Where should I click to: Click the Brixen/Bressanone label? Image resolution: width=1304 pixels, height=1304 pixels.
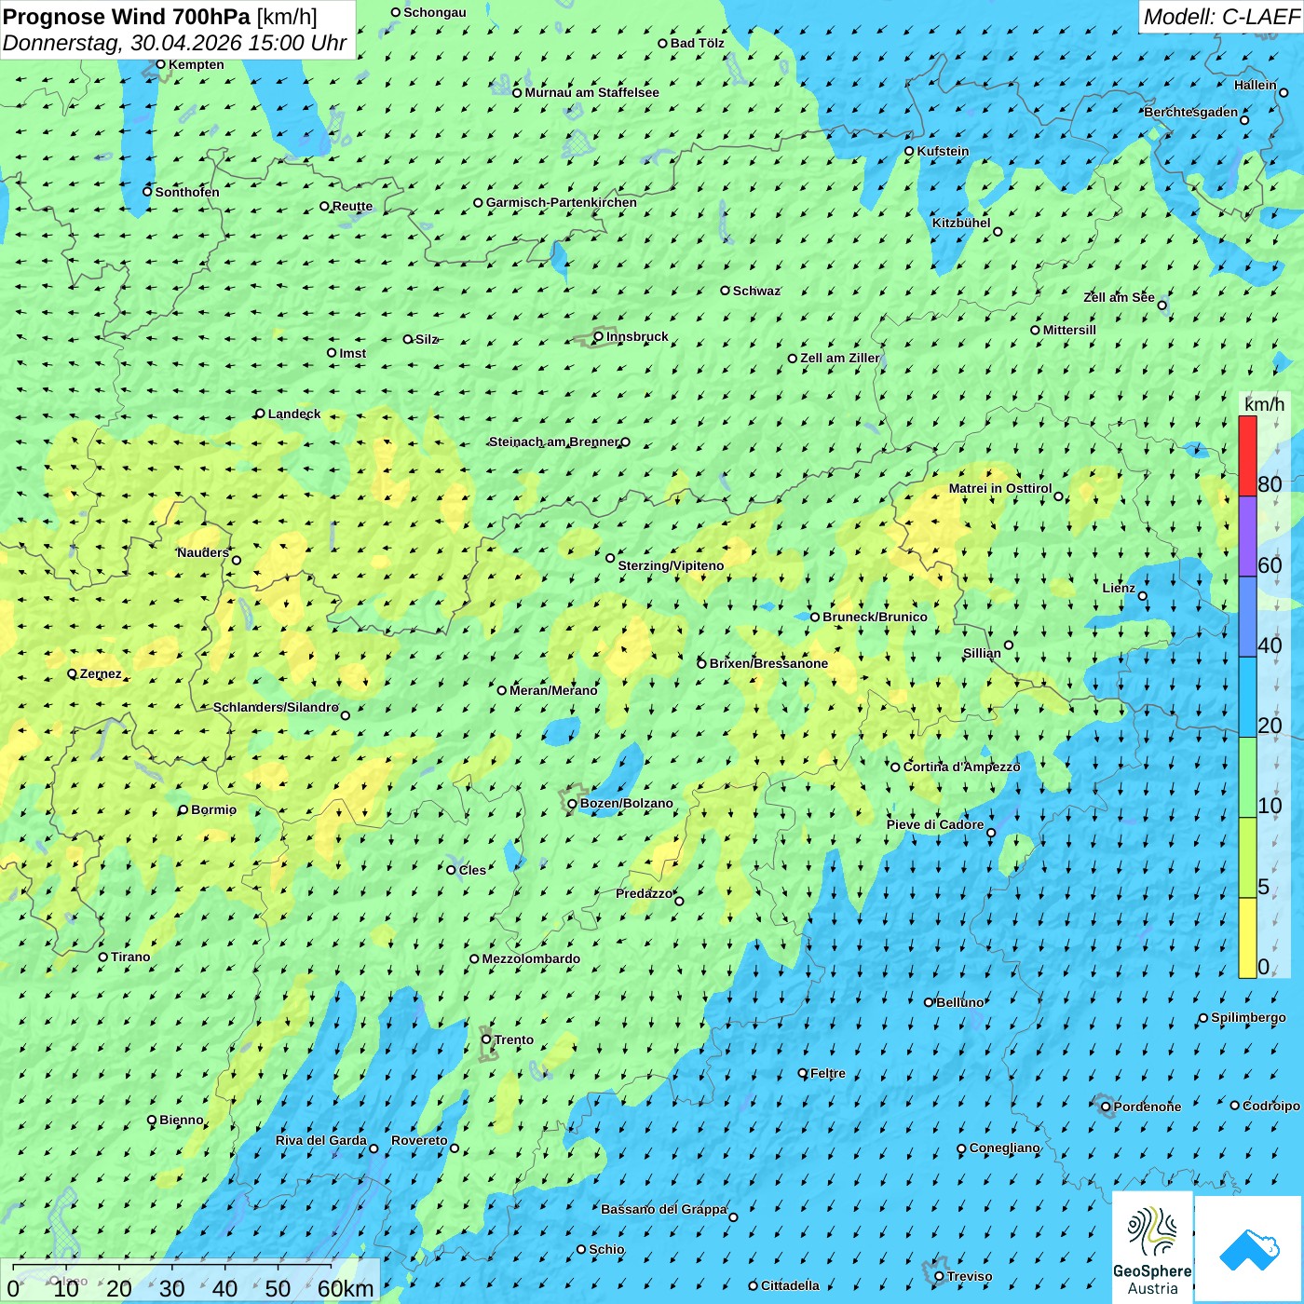pos(768,663)
